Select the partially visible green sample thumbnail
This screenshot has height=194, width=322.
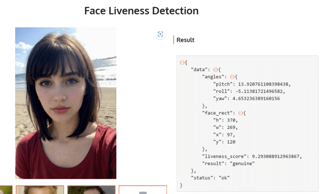click(6, 190)
